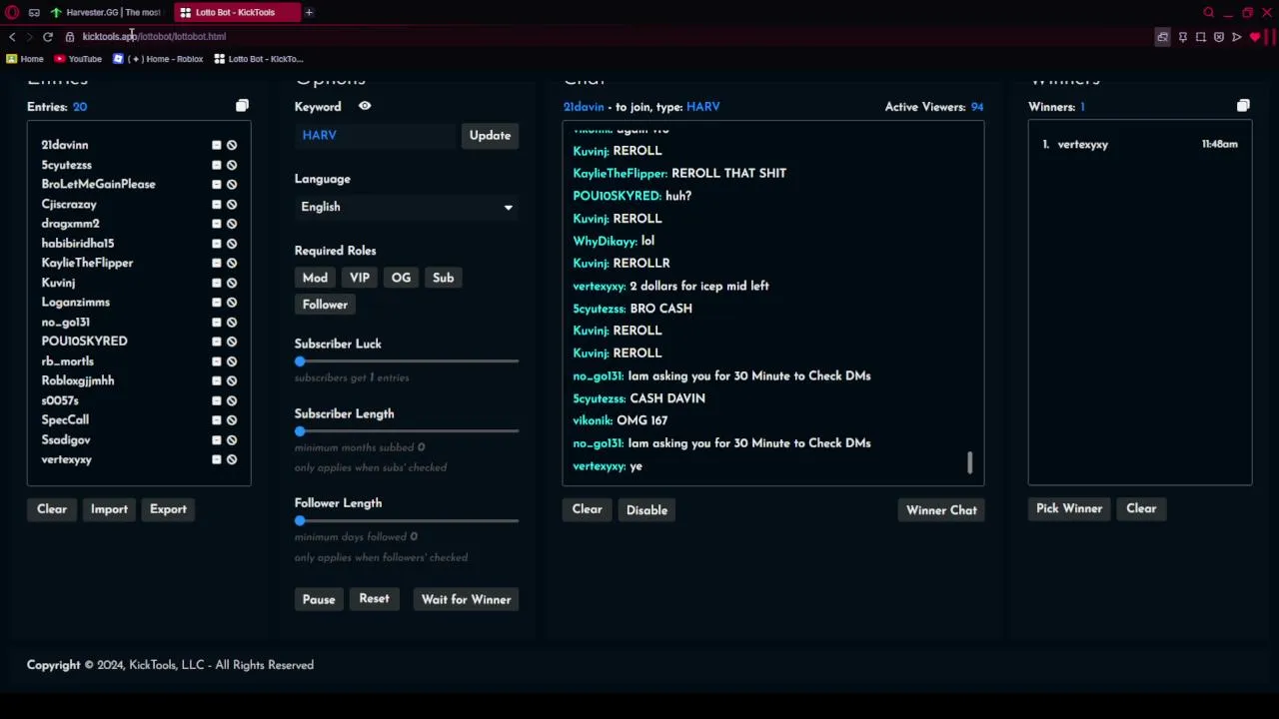Toggle keyword visibility eye icon
The image size is (1279, 719).
click(x=365, y=106)
